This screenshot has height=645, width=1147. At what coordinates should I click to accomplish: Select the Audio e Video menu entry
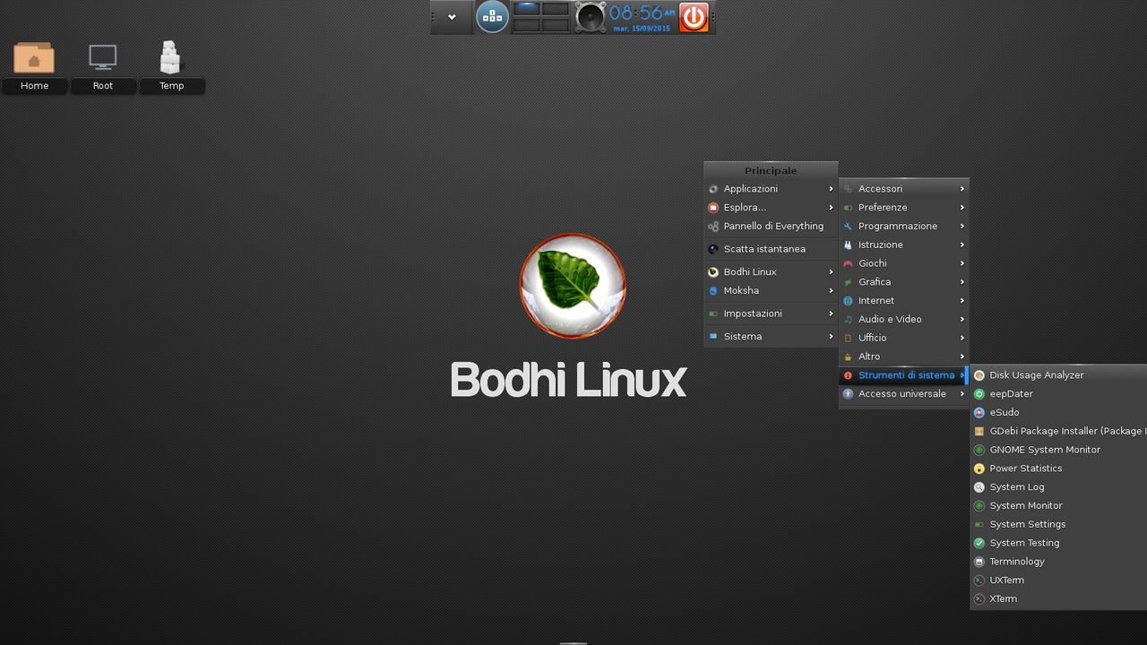(904, 319)
